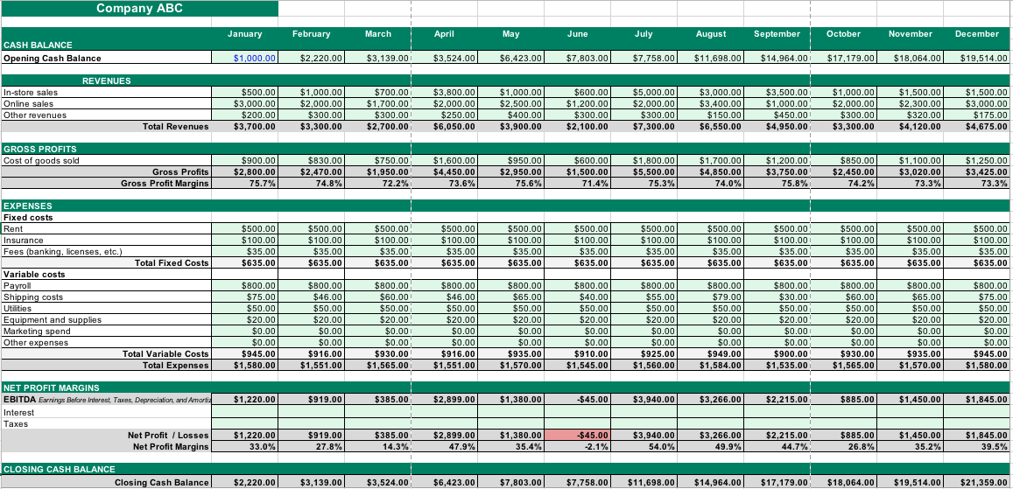Select the June column header
Image resolution: width=1013 pixels, height=489 pixels.
coord(577,33)
